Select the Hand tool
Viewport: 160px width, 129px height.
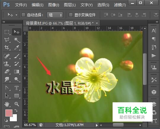pos(7,104)
